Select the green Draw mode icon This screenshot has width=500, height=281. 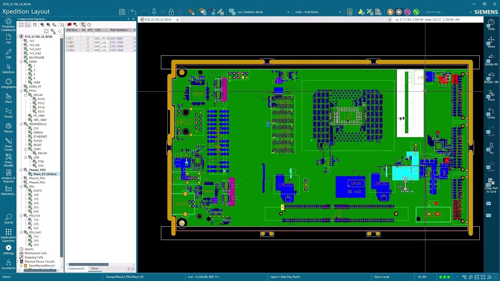click(x=416, y=12)
